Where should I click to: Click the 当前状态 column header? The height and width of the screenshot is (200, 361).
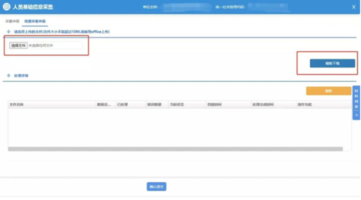(187, 105)
